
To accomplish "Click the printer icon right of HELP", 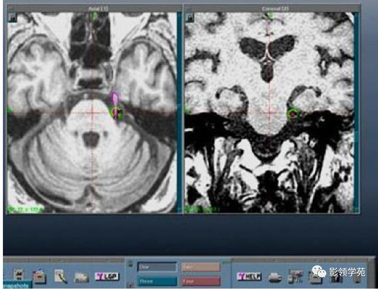I will coord(275,278).
